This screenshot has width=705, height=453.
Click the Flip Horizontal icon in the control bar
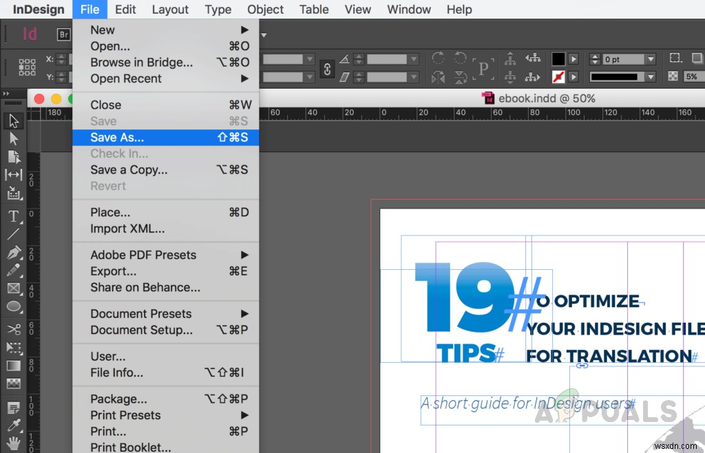439,78
